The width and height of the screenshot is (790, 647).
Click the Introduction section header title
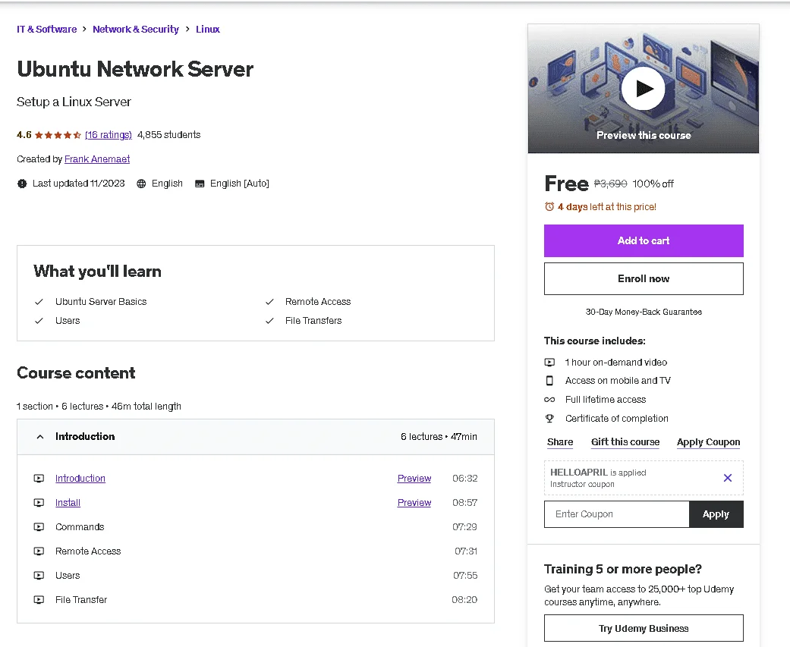pos(85,437)
